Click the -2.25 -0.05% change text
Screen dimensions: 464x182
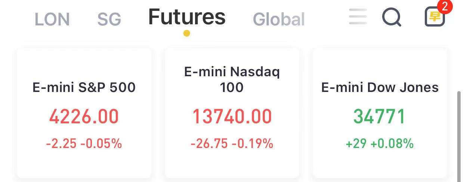pyautogui.click(x=84, y=144)
